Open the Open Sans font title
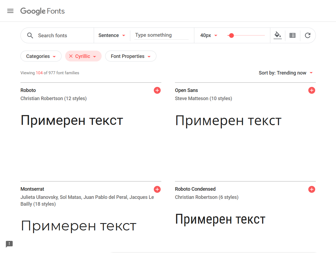336x253 pixels. coord(186,90)
